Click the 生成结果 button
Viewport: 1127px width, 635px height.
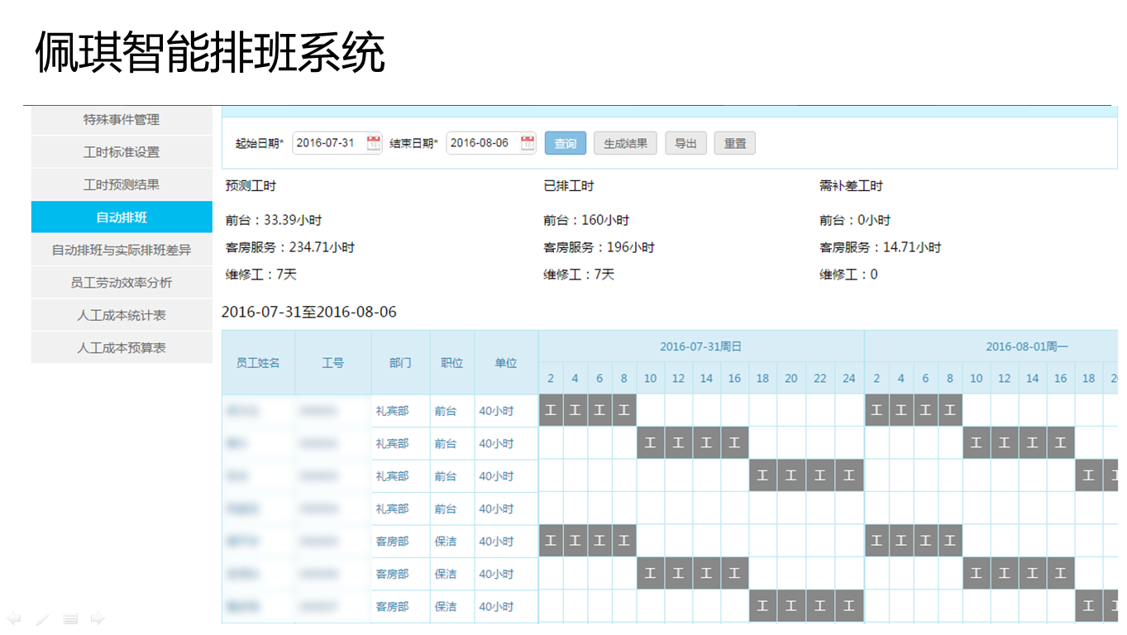click(x=625, y=143)
